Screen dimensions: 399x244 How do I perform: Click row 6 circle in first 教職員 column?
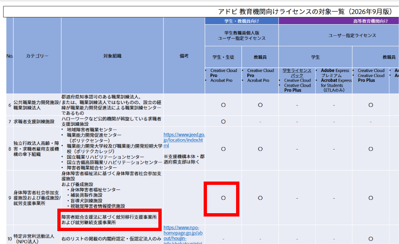coord(260,105)
